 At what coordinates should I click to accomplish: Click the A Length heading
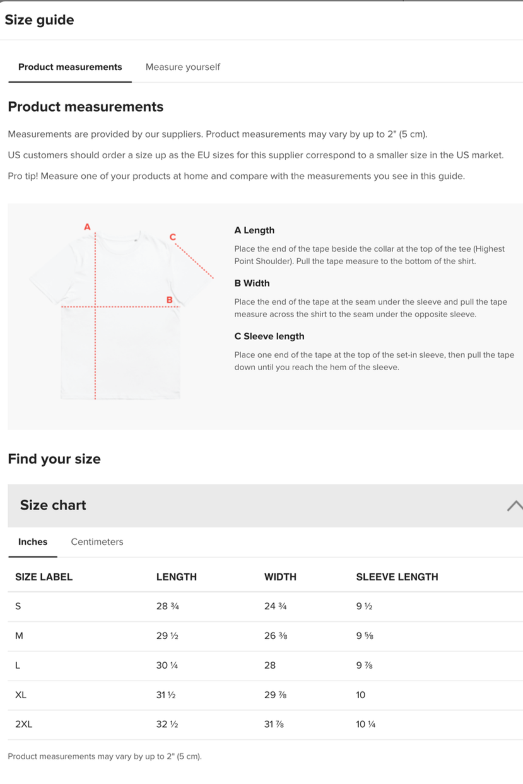click(254, 230)
